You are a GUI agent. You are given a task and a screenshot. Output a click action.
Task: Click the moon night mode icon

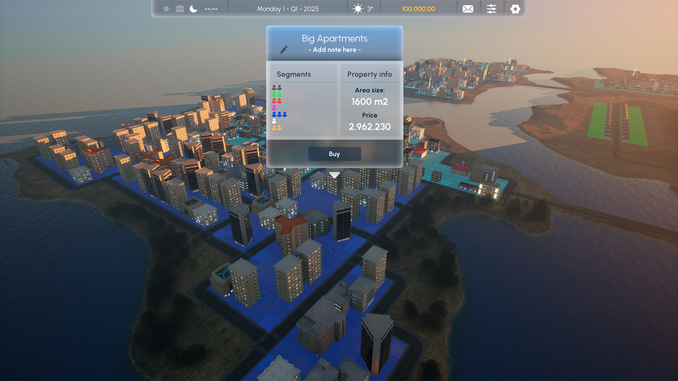tap(192, 8)
